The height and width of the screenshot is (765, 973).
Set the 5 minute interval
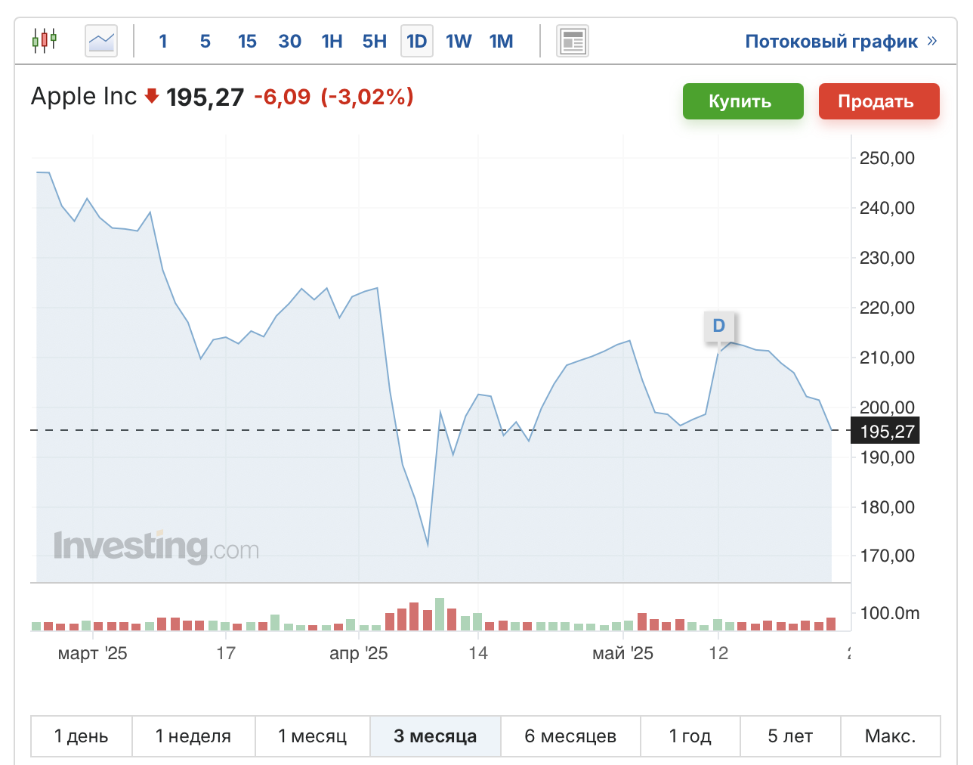pos(205,41)
